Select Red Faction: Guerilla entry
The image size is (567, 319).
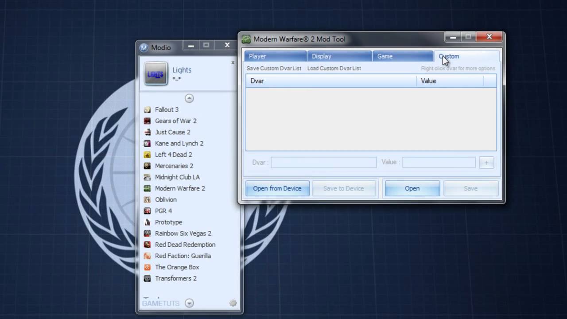click(x=183, y=256)
